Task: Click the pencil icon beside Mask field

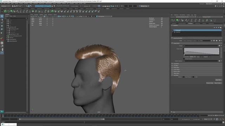Action: tap(212, 41)
